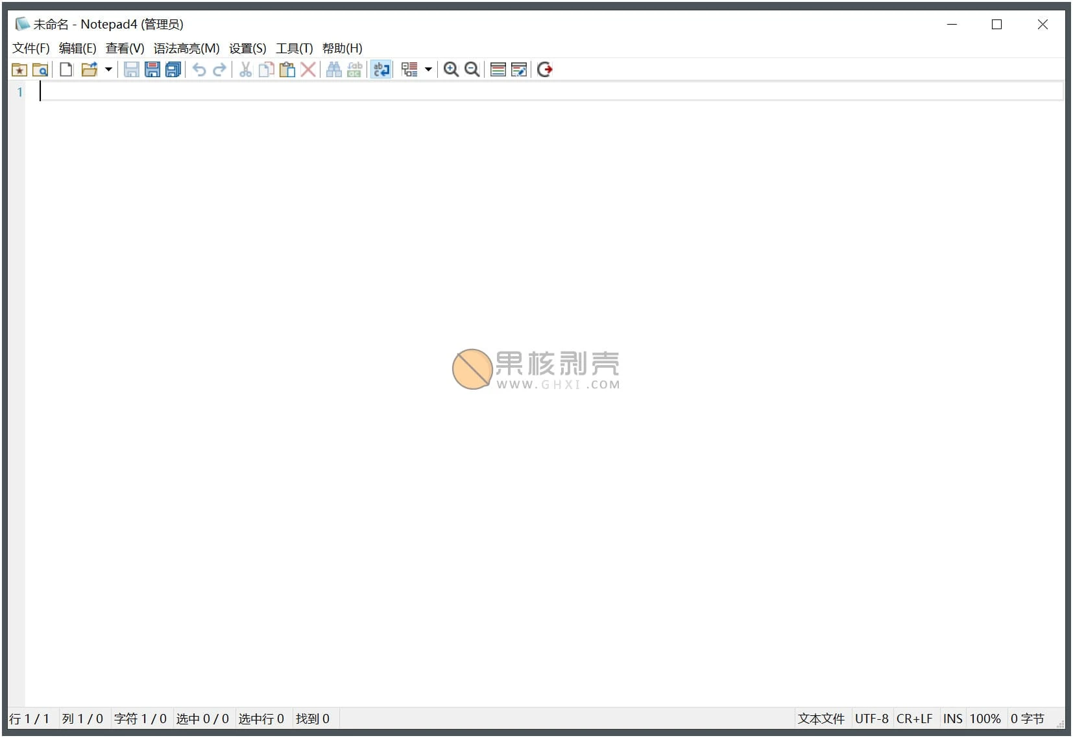Click the browse file icon with magnifier
The height and width of the screenshot is (738, 1073).
tap(40, 69)
